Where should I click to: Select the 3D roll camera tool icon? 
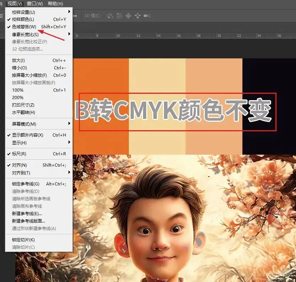tap(119, 15)
